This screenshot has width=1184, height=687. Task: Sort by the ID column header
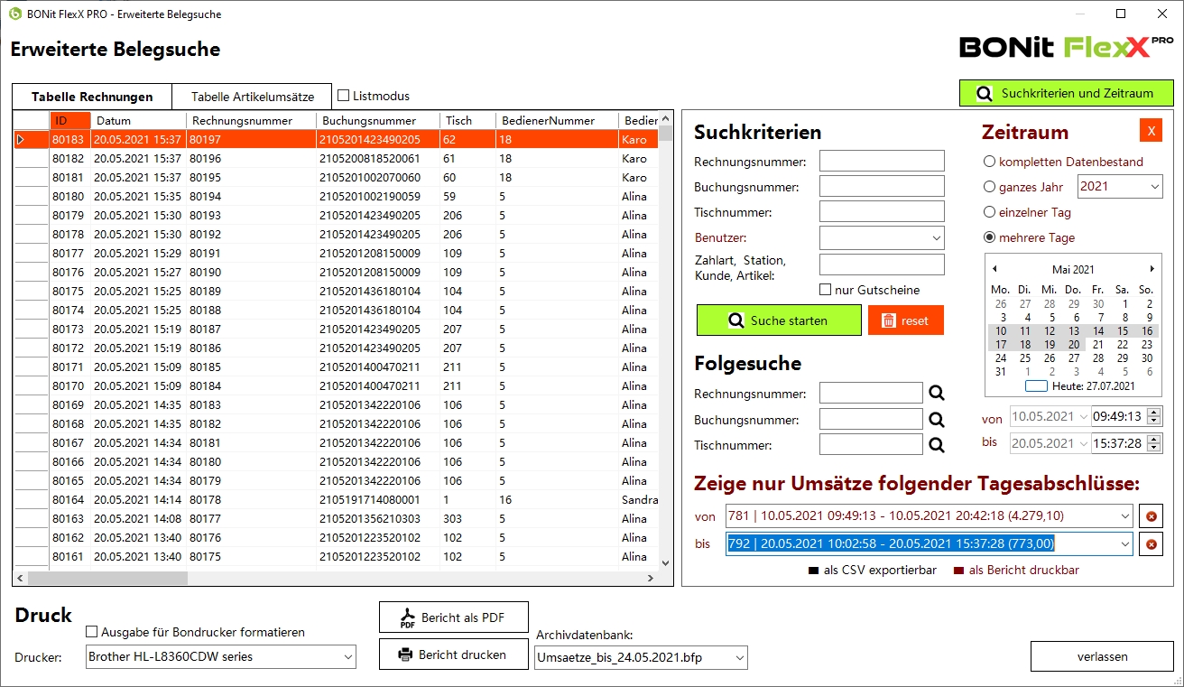click(x=70, y=120)
